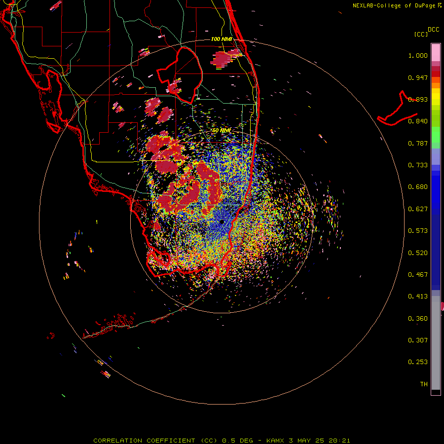444x444 pixels.
Task: Click the 0.627 scale value
Action: pos(418,209)
